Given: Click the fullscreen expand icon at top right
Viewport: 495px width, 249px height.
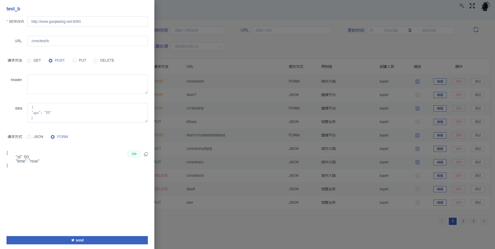Looking at the screenshot, I should click(x=472, y=6).
